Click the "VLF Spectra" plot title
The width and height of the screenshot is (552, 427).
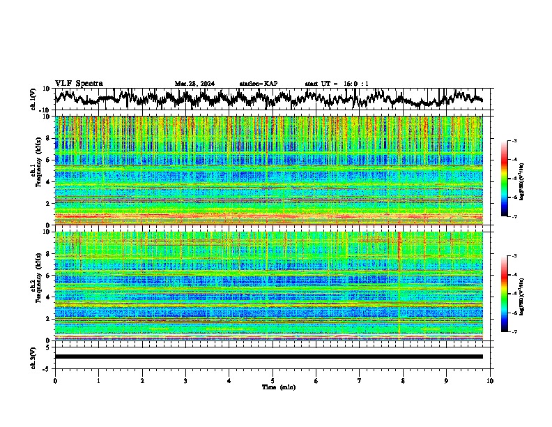pos(79,84)
